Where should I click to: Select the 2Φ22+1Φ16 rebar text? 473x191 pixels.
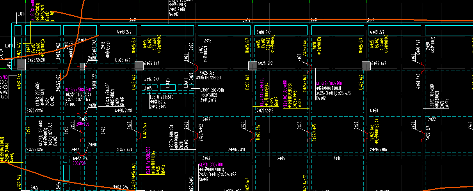point(35,149)
